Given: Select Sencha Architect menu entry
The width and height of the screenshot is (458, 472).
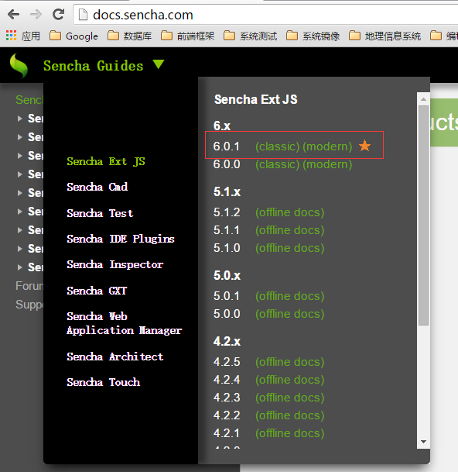Looking at the screenshot, I should pos(115,357).
